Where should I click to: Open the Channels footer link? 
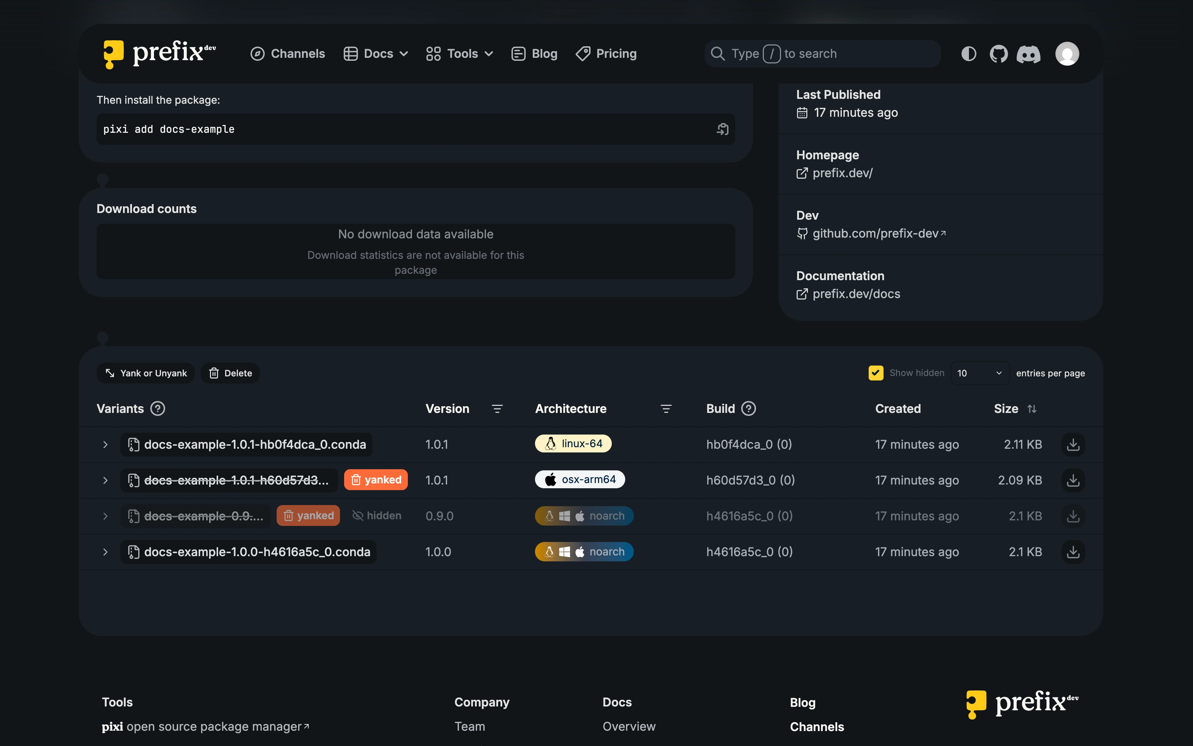[817, 727]
